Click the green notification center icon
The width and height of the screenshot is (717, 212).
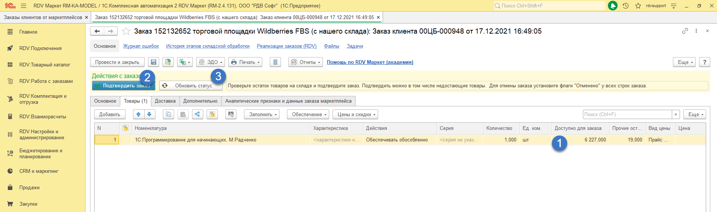pyautogui.click(x=613, y=6)
